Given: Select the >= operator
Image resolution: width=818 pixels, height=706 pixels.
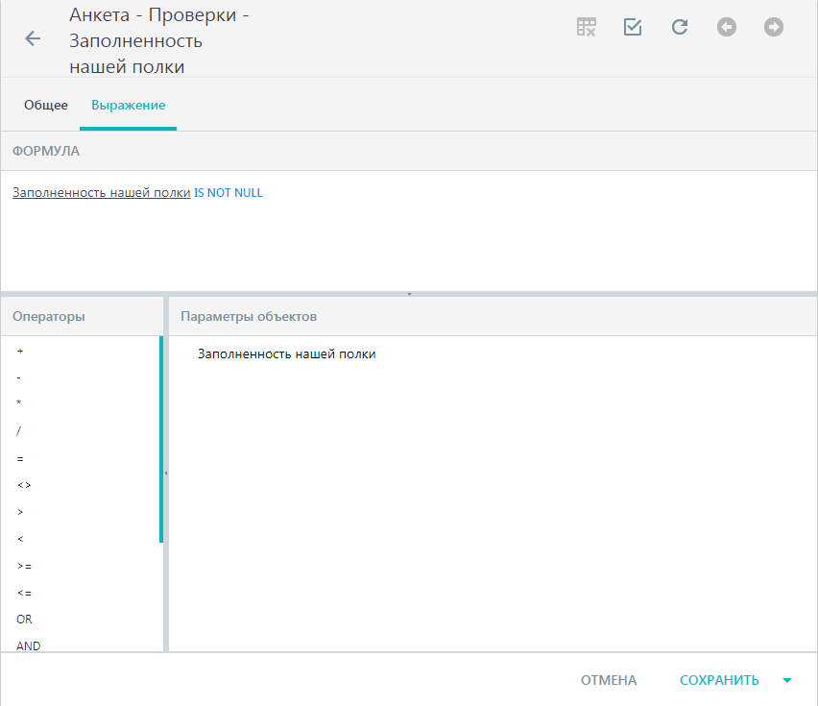Looking at the screenshot, I should pos(24,566).
